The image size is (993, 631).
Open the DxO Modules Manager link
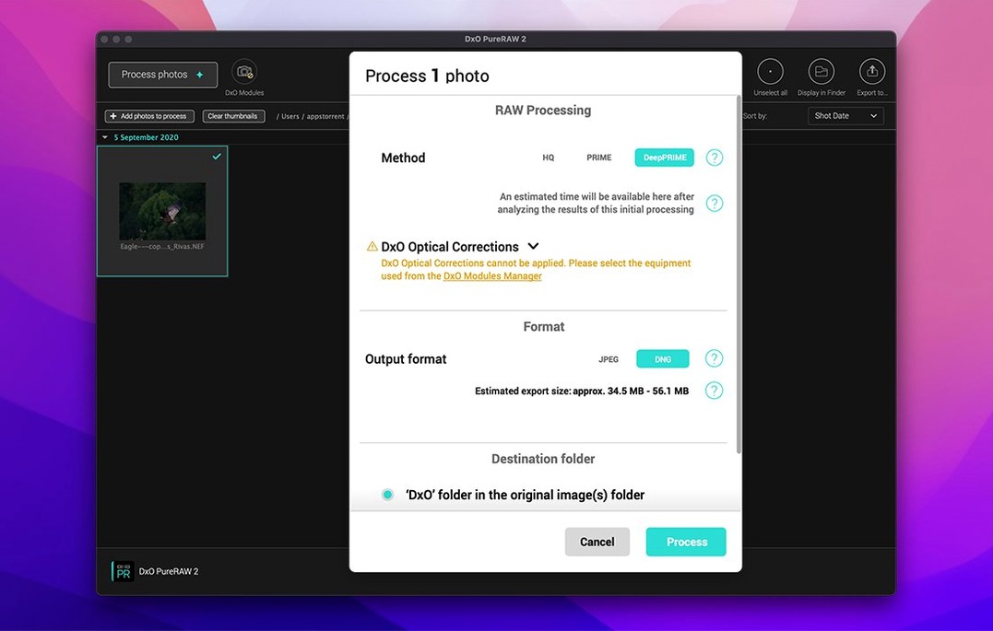492,276
